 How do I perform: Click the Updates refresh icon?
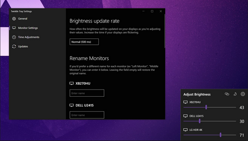click(14, 46)
